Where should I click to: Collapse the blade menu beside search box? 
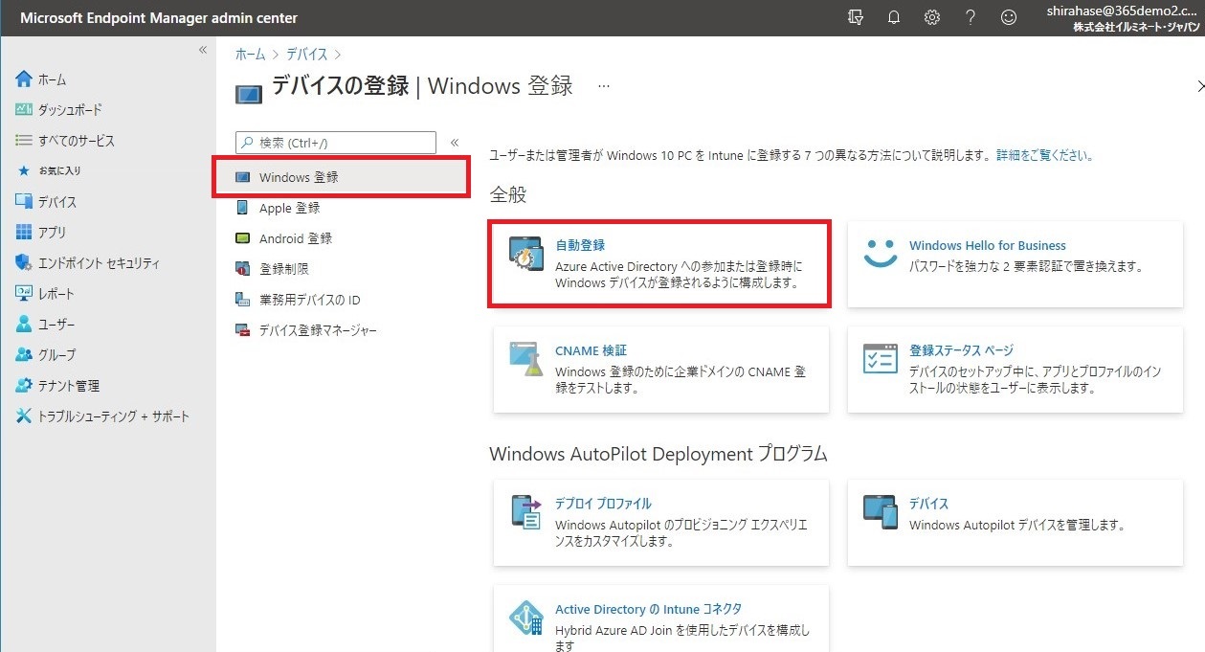click(455, 143)
